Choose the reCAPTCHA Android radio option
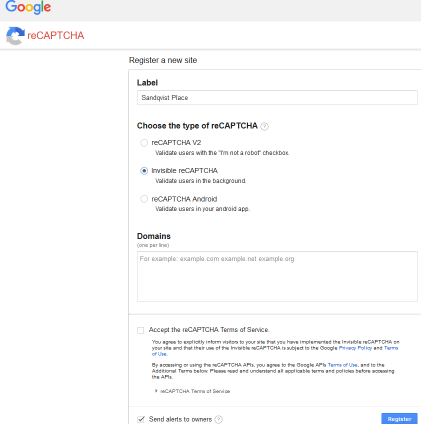The image size is (421, 424). click(144, 198)
